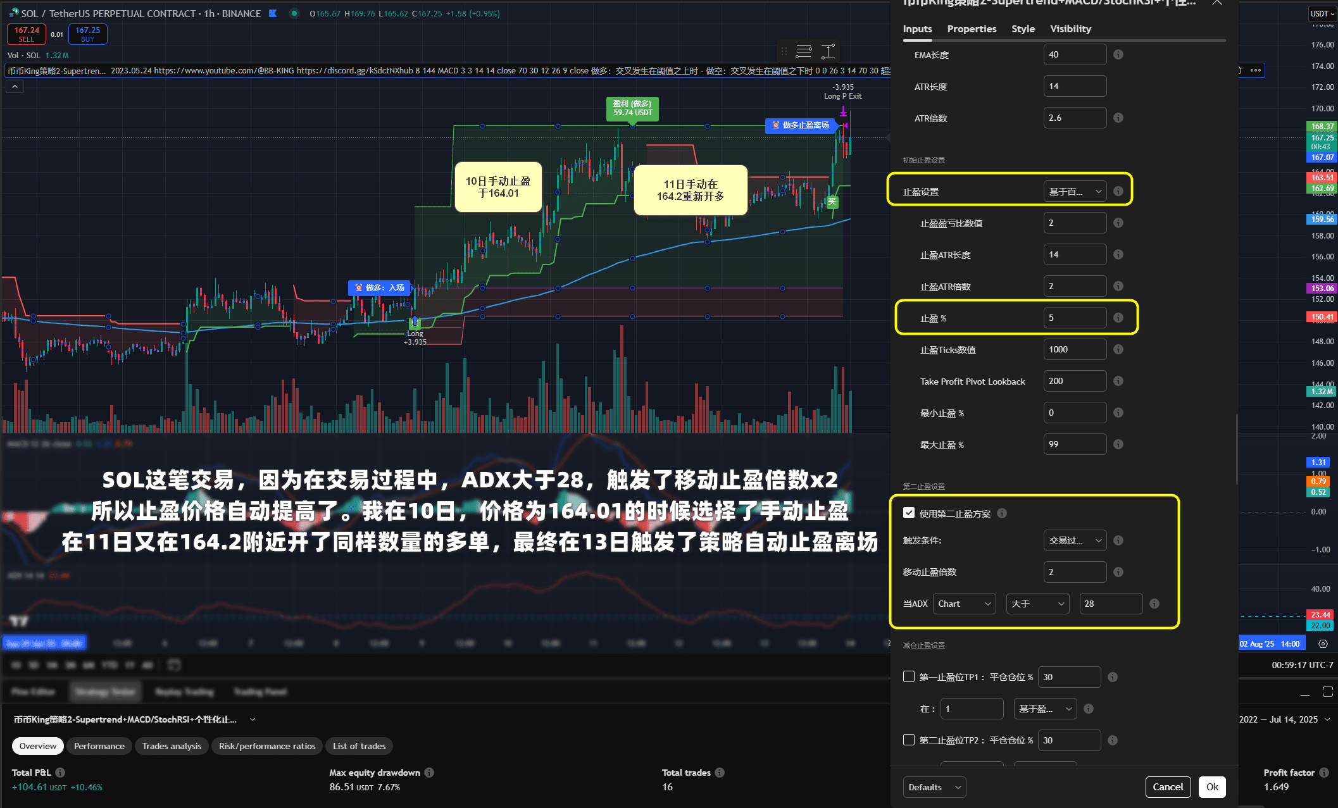Open the List of trades tab
This screenshot has width=1338, height=808.
[359, 746]
